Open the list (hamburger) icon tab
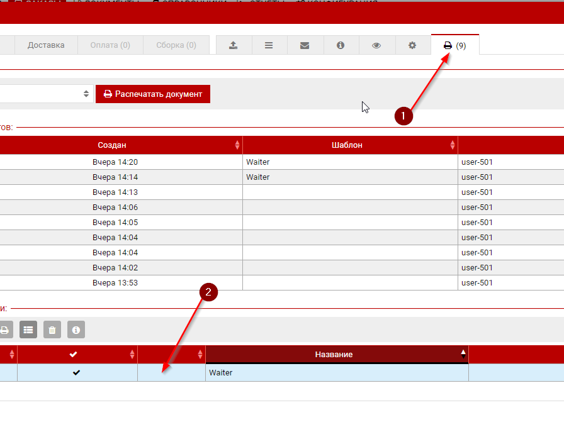The width and height of the screenshot is (564, 432). (x=269, y=45)
